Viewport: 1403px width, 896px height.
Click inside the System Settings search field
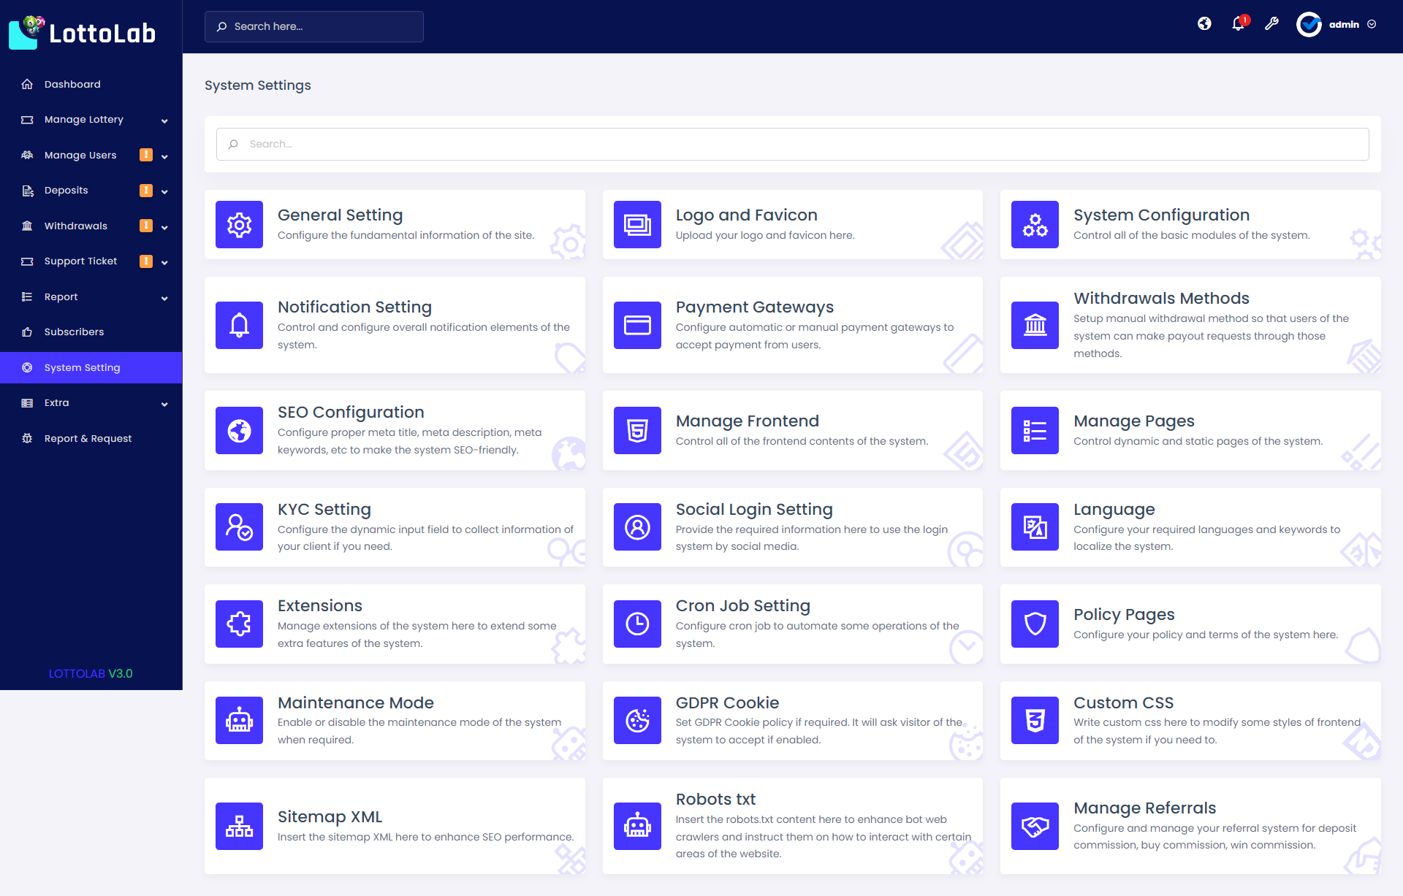click(x=791, y=144)
